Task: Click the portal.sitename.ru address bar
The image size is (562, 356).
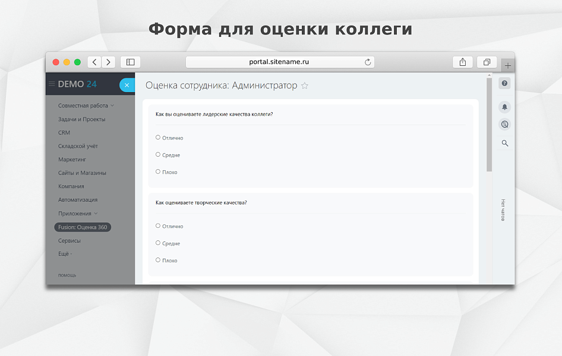Action: pos(279,62)
